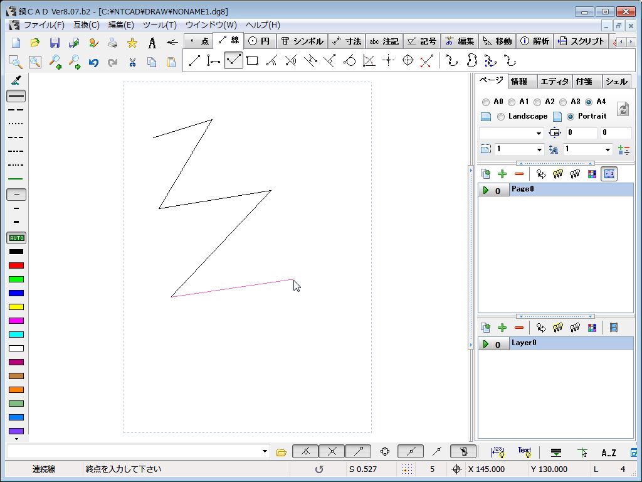Click the Copy icon in toolbar
The width and height of the screenshot is (642, 482).
(152, 62)
